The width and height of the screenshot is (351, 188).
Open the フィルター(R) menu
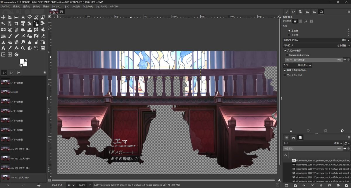(x=88, y=6)
